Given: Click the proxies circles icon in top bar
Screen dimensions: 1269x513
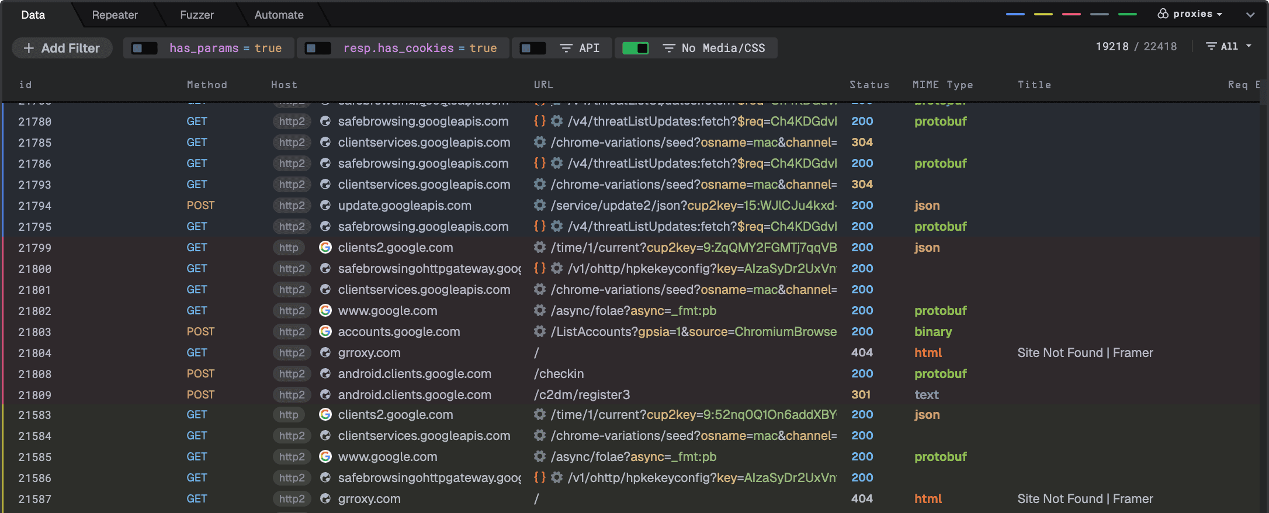Looking at the screenshot, I should [1163, 14].
